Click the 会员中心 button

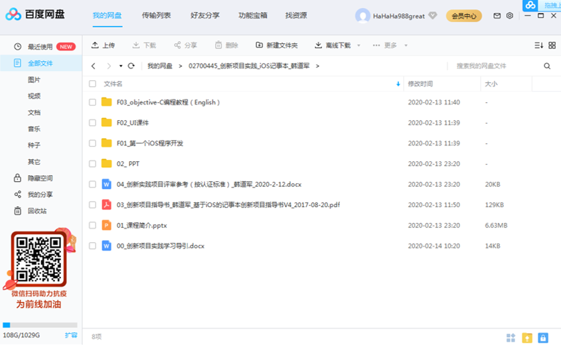(463, 16)
